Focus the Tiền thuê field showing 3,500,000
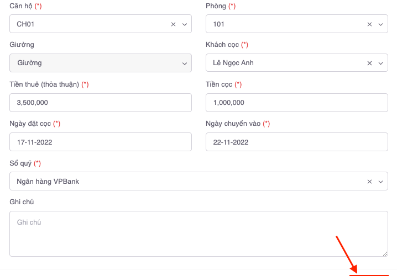 pyautogui.click(x=101, y=103)
